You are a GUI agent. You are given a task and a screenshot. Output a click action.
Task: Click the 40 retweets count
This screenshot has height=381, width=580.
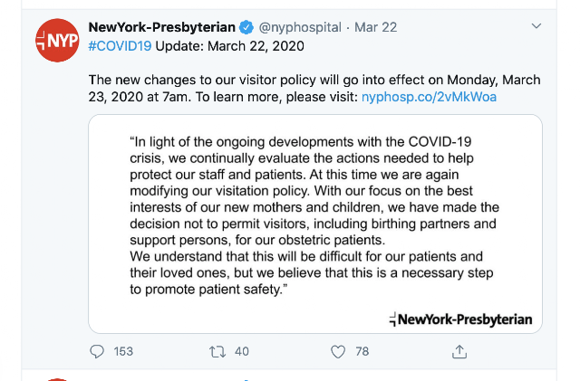[x=242, y=351]
